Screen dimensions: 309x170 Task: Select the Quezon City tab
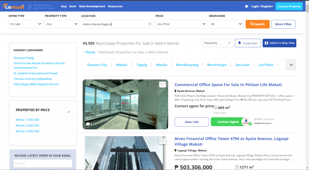click(97, 65)
